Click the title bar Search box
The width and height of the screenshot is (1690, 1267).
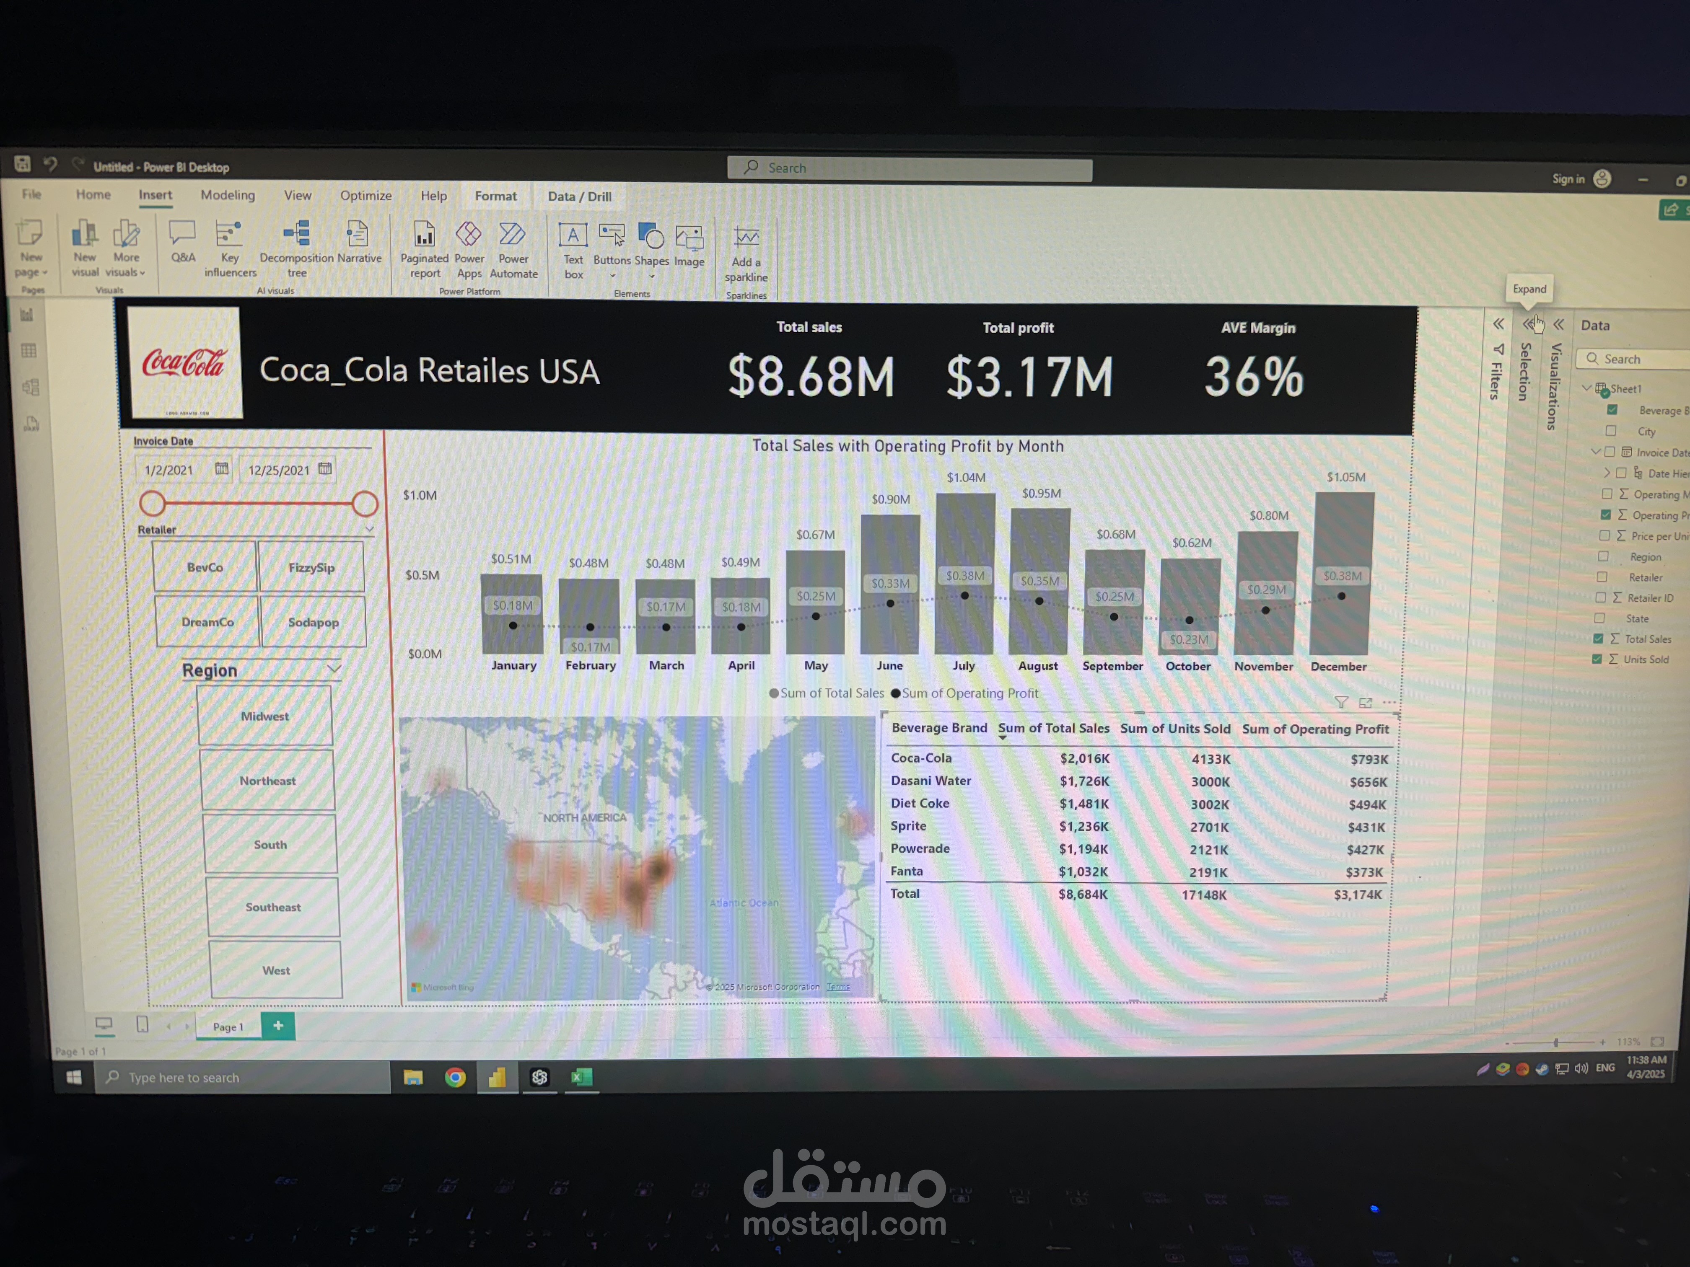[909, 169]
